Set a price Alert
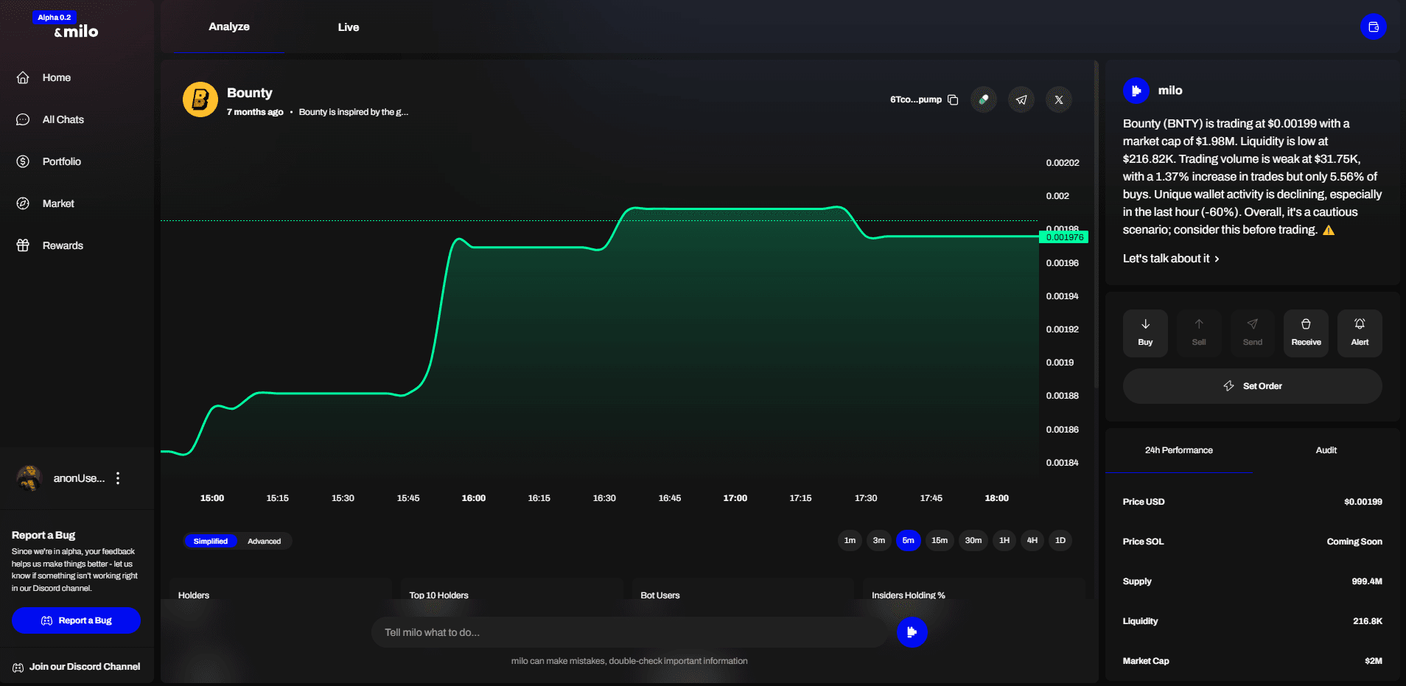This screenshot has width=1406, height=686. click(1360, 333)
